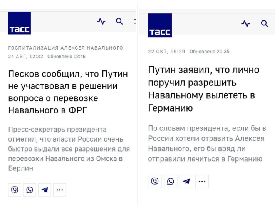Viewport: 277px width, 205px height.
Task: Click the TASS logo in right article
Action: [160, 25]
